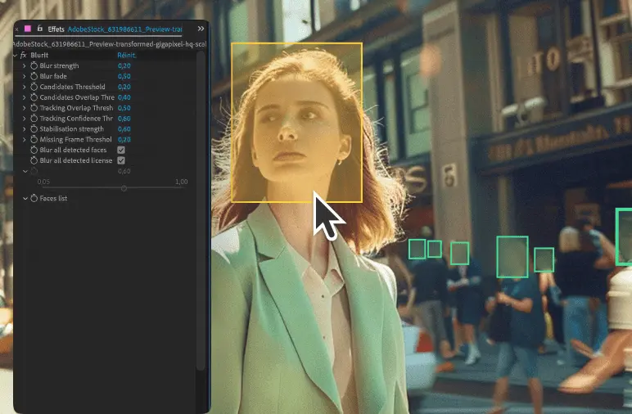Uncheck Blur all detected faces checkbox

(121, 151)
